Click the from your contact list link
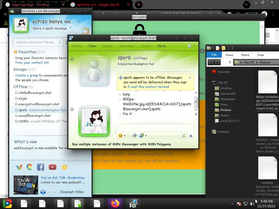The image size is (279, 209). click(32, 63)
